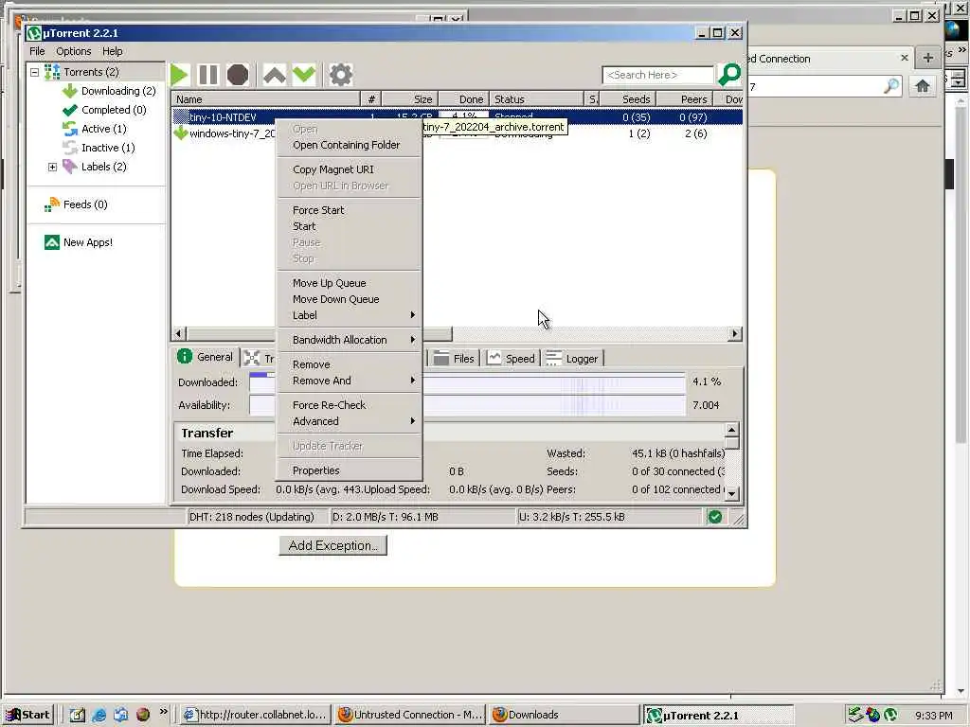Open the Windows Start button
970x727 pixels.
[28, 715]
